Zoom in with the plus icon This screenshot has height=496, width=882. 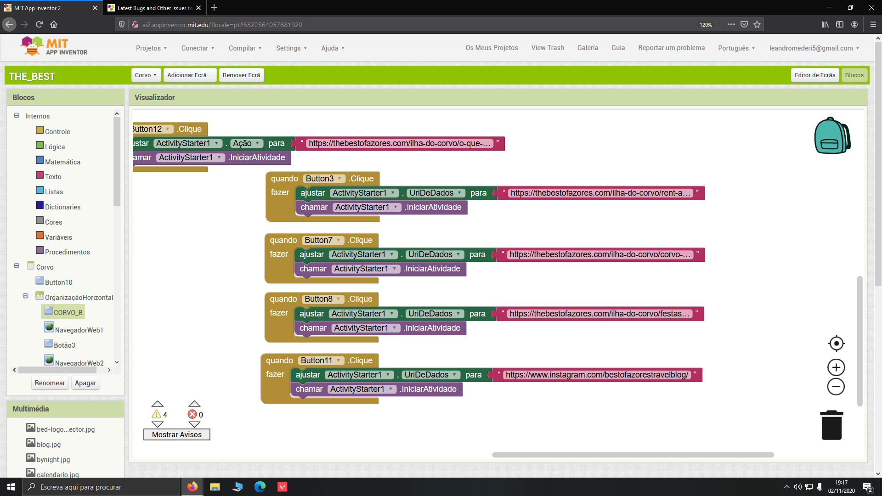pyautogui.click(x=836, y=367)
